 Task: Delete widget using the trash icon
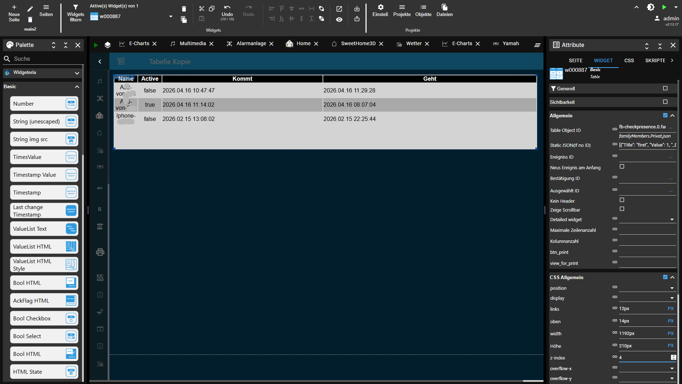coord(184,9)
